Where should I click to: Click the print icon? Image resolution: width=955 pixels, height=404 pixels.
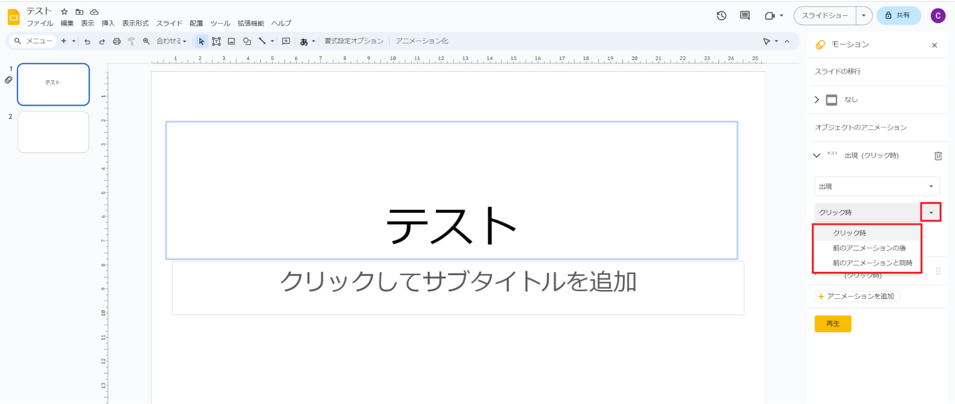click(x=117, y=41)
